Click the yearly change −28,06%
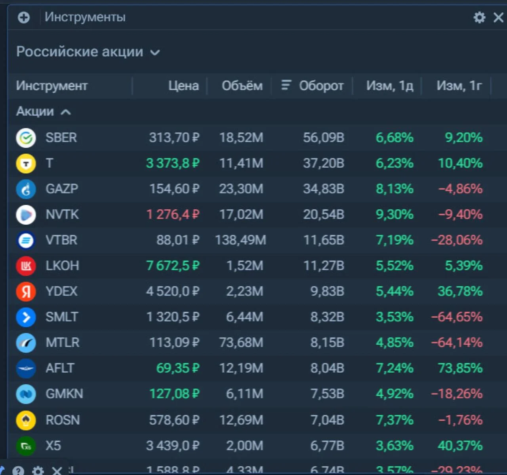 coord(457,240)
